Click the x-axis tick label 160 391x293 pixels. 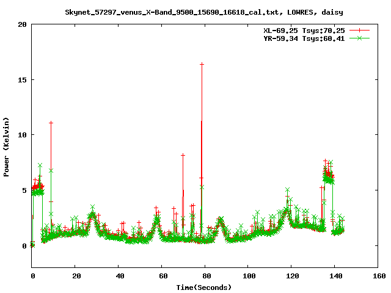click(379, 276)
